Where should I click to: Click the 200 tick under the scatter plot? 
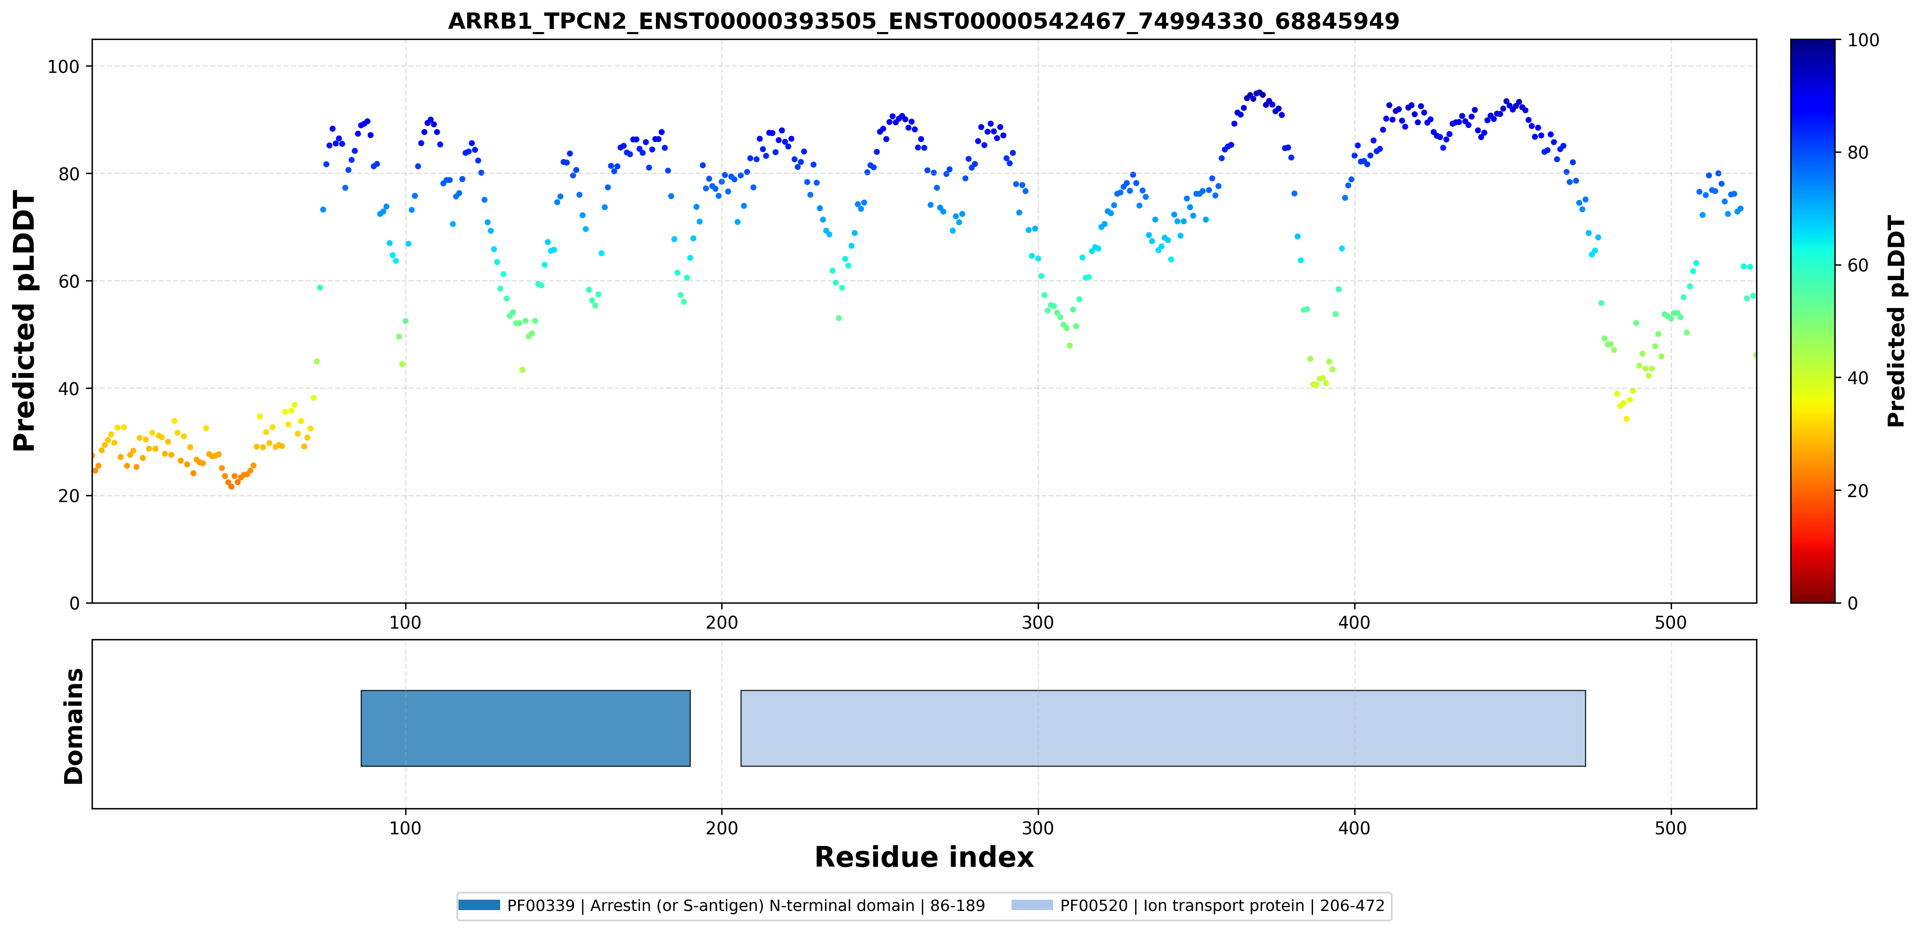tap(721, 622)
